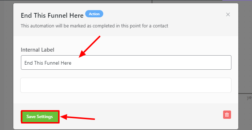This screenshot has height=130, width=252.
Task: Click the purple bar at top edge
Action: (x=237, y=0)
